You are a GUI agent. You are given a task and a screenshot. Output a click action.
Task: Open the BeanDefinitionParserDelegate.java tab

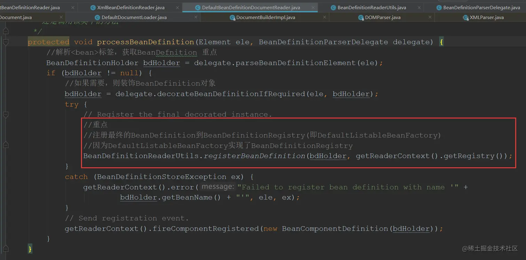(x=481, y=8)
